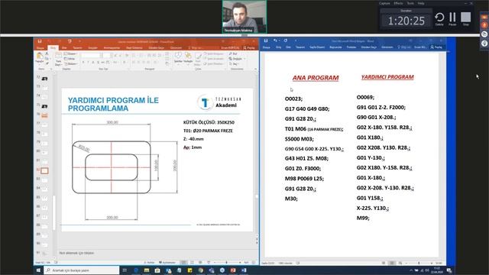Open Word's Sayfa Düzeni tab
This screenshot has height=275, width=489.
(317, 47)
